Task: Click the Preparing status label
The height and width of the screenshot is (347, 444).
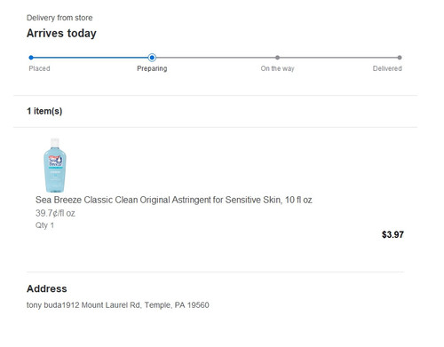Action: (152, 68)
